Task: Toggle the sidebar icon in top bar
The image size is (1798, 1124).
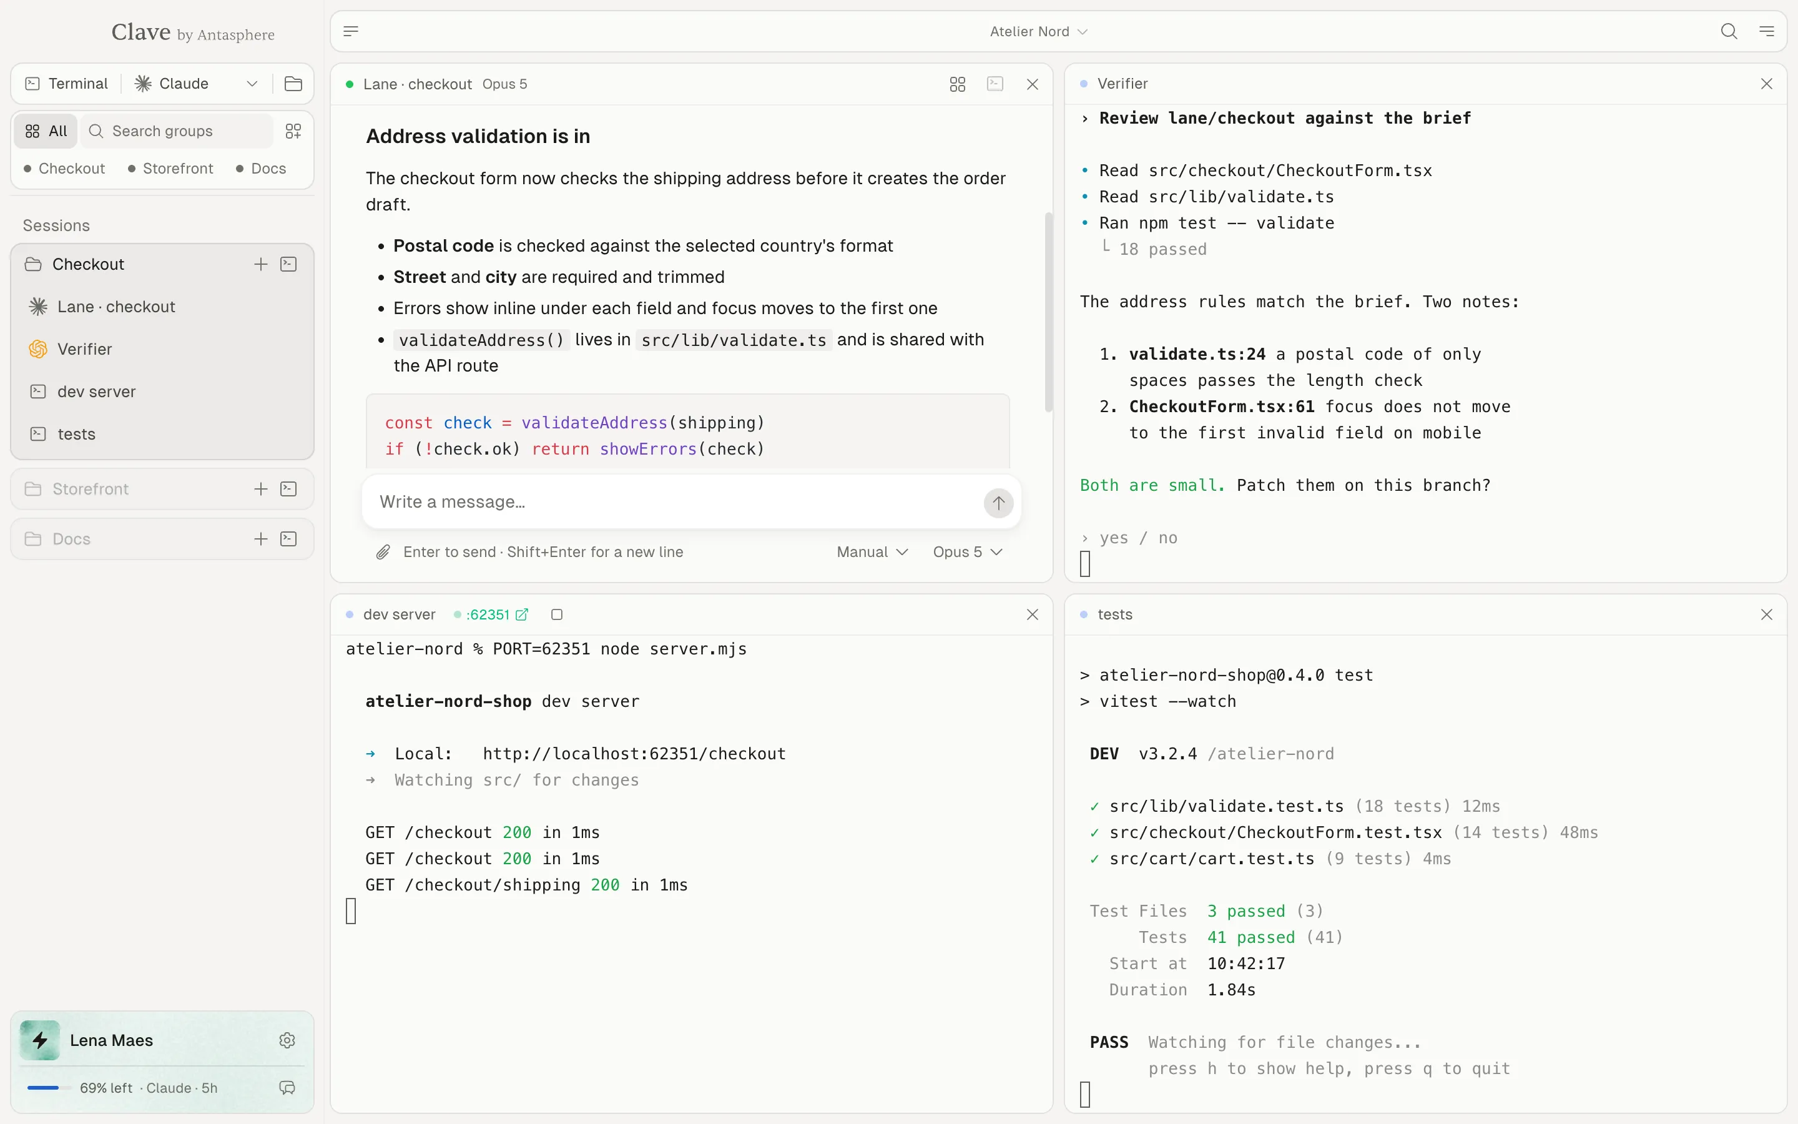Action: (x=351, y=31)
